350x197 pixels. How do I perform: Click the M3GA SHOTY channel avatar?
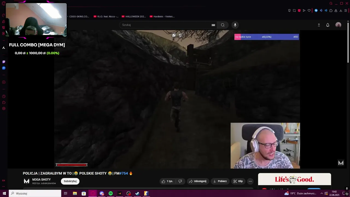tap(27, 181)
